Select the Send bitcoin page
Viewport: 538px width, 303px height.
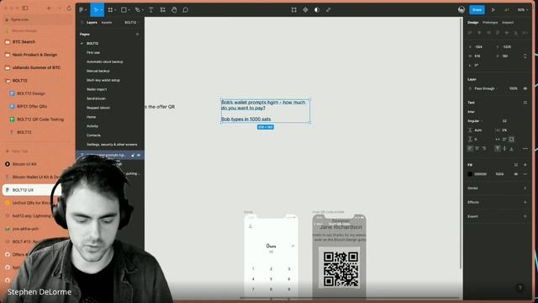click(96, 98)
